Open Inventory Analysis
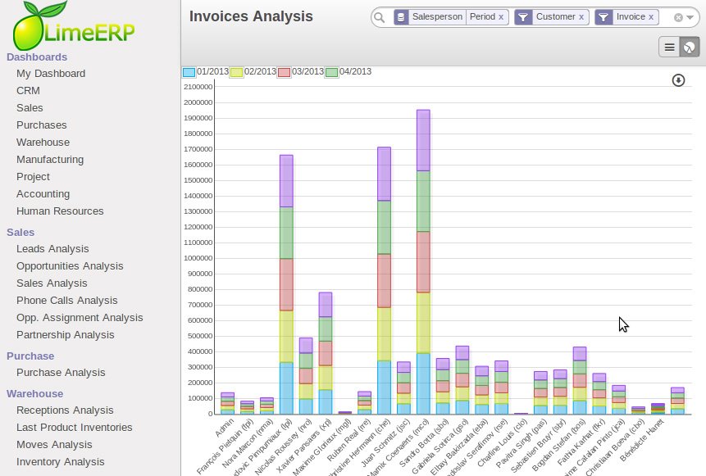This screenshot has width=706, height=476. (x=61, y=461)
